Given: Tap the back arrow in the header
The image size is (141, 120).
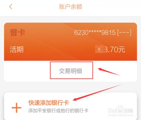Looking at the screenshot, I should coord(11,7).
